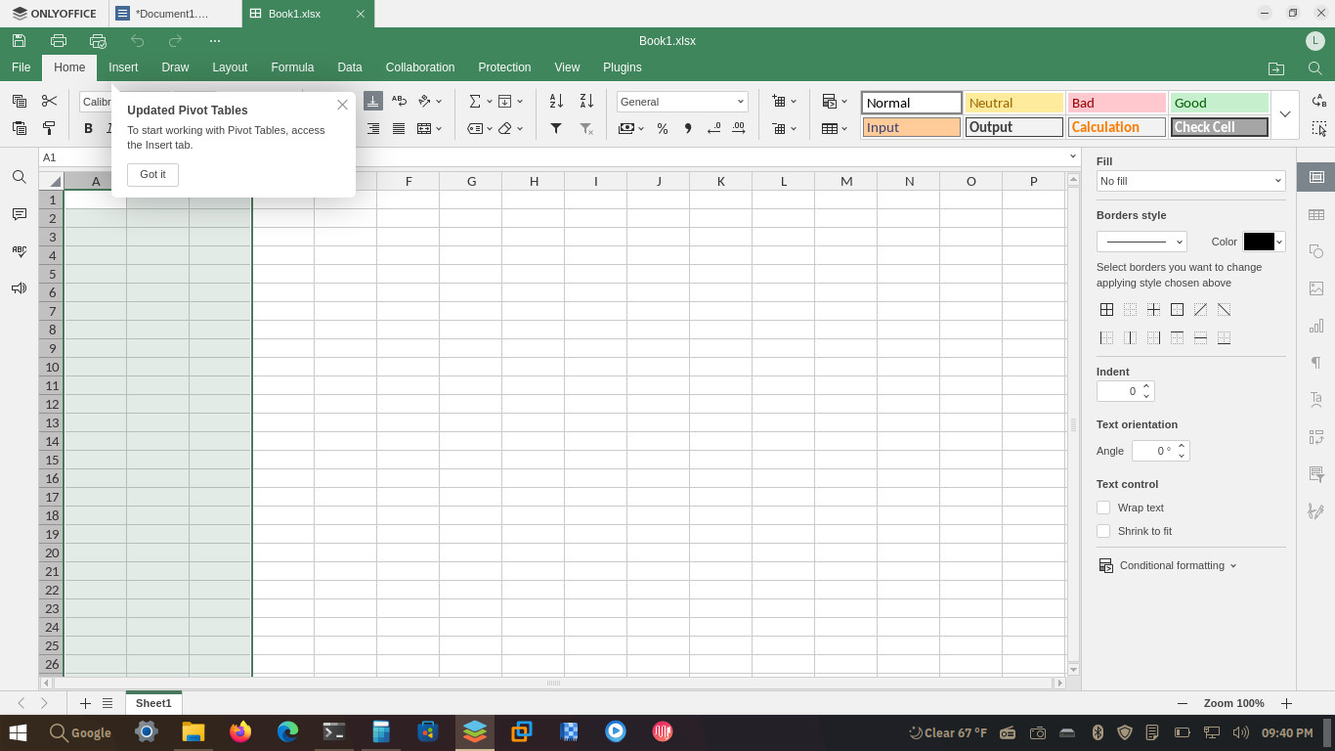Apply all borders icon in panel

click(x=1106, y=309)
